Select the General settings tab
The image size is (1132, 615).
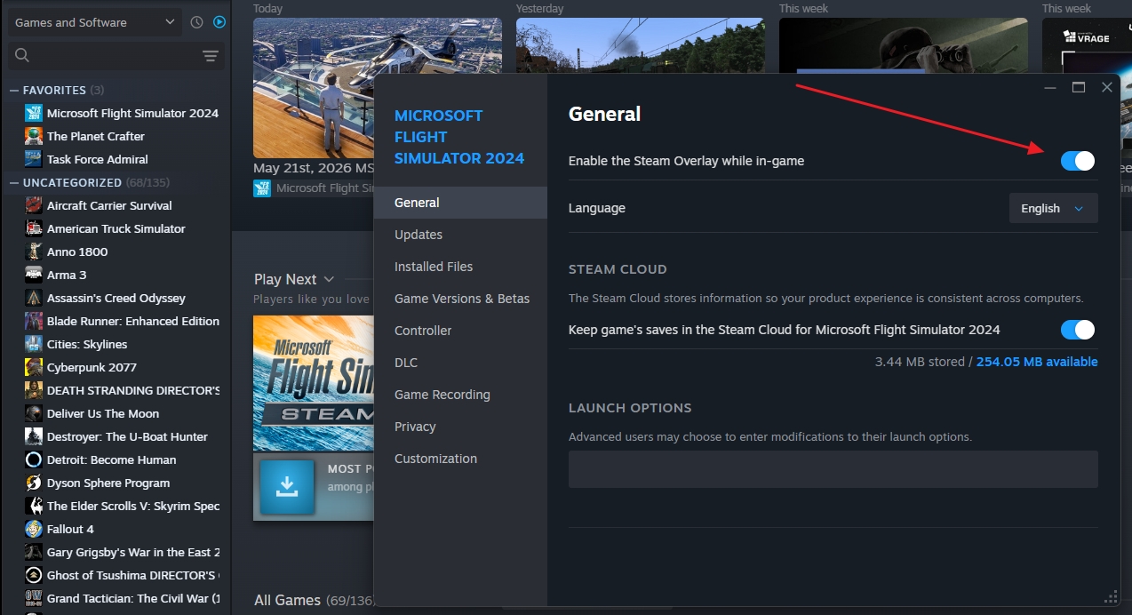tap(460, 203)
